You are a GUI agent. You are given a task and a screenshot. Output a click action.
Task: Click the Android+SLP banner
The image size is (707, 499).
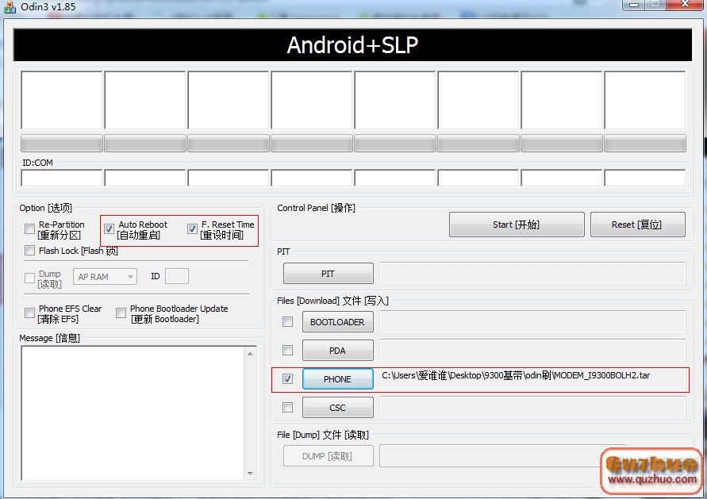coord(352,44)
